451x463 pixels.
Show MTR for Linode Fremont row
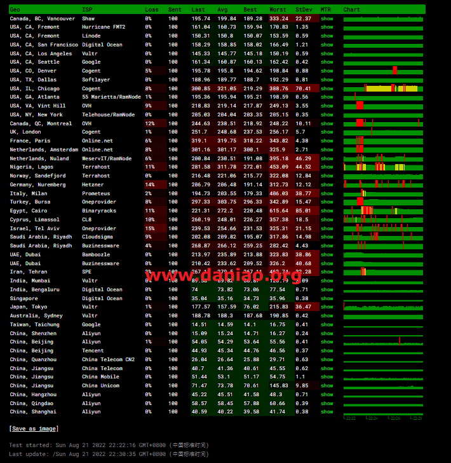point(327,36)
